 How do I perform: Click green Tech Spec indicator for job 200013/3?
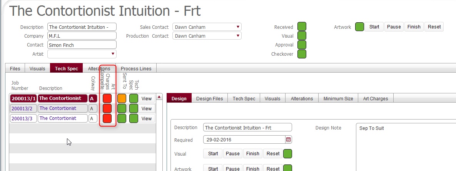[134, 118]
